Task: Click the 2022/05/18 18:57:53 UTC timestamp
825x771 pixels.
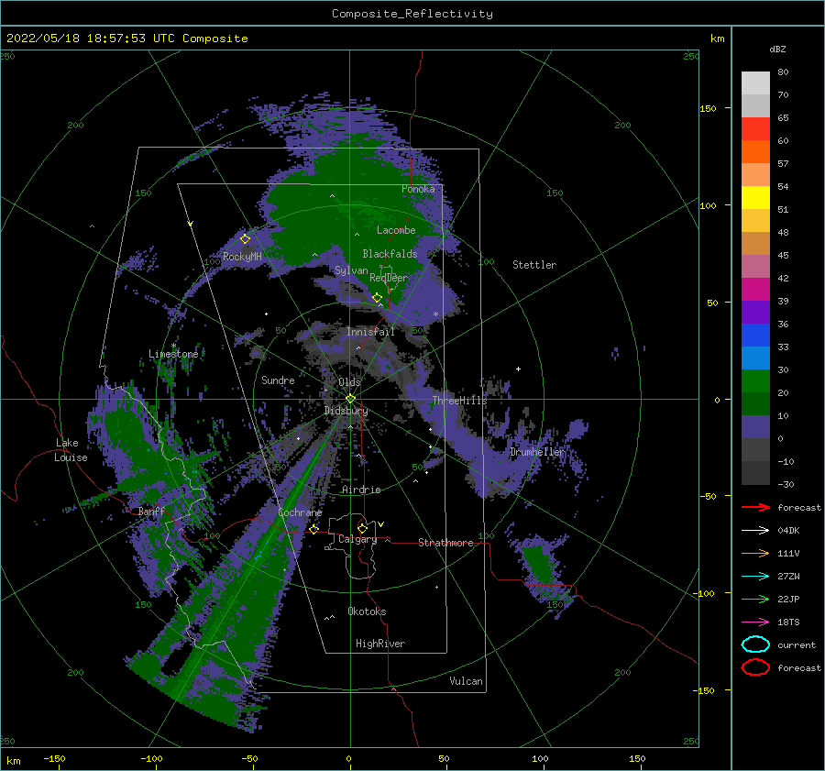Action: pos(91,39)
